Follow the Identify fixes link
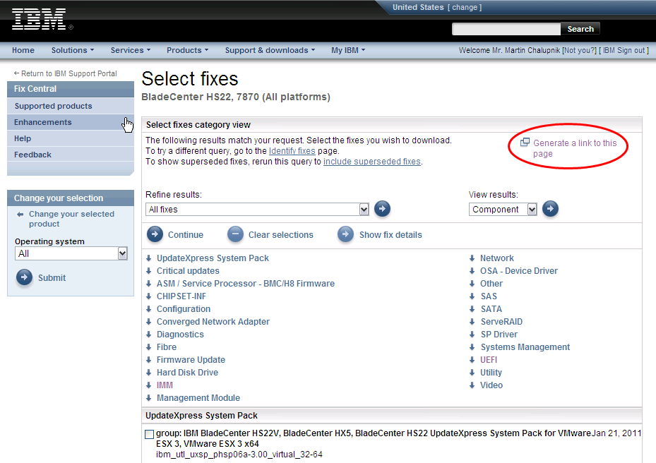 (x=292, y=151)
